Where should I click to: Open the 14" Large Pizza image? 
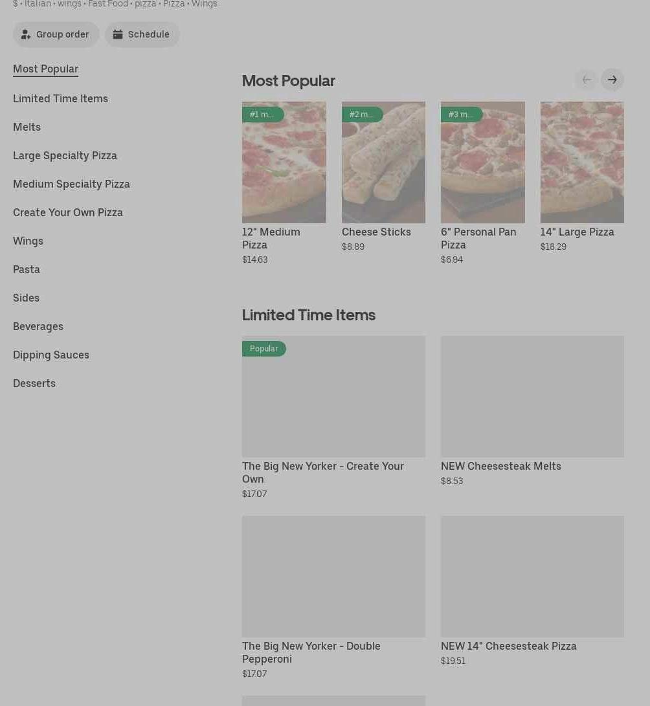tap(581, 162)
